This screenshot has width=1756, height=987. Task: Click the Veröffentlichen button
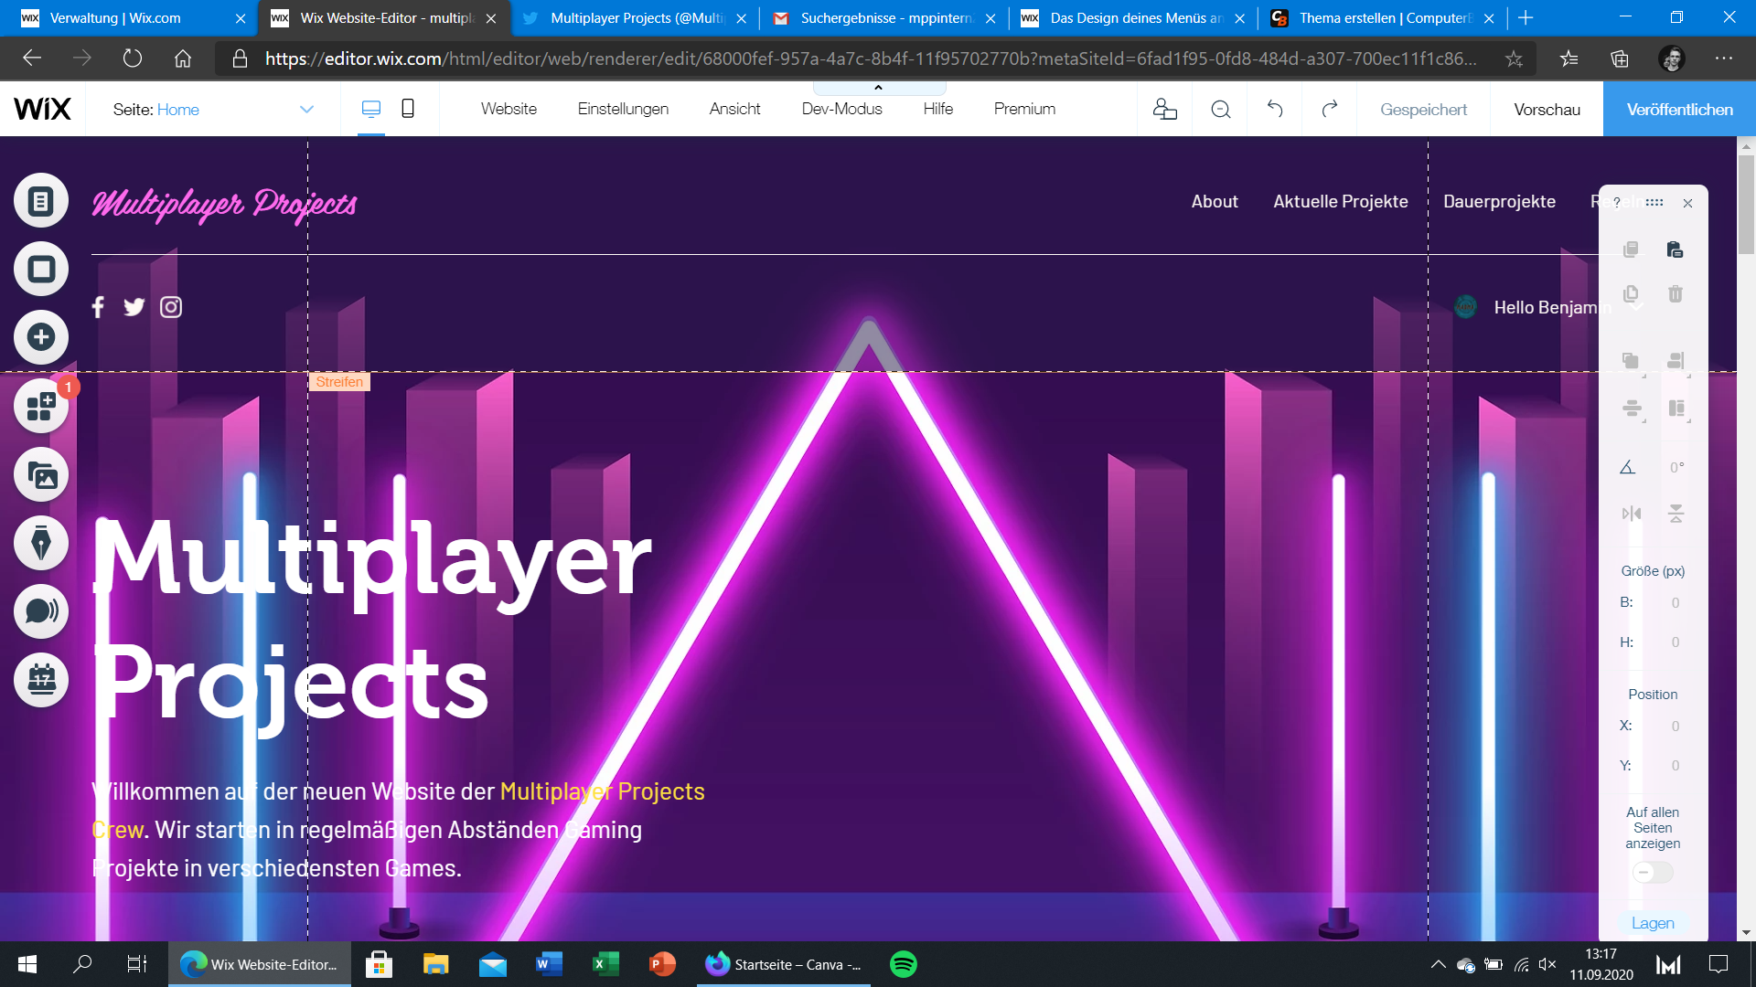tap(1679, 109)
